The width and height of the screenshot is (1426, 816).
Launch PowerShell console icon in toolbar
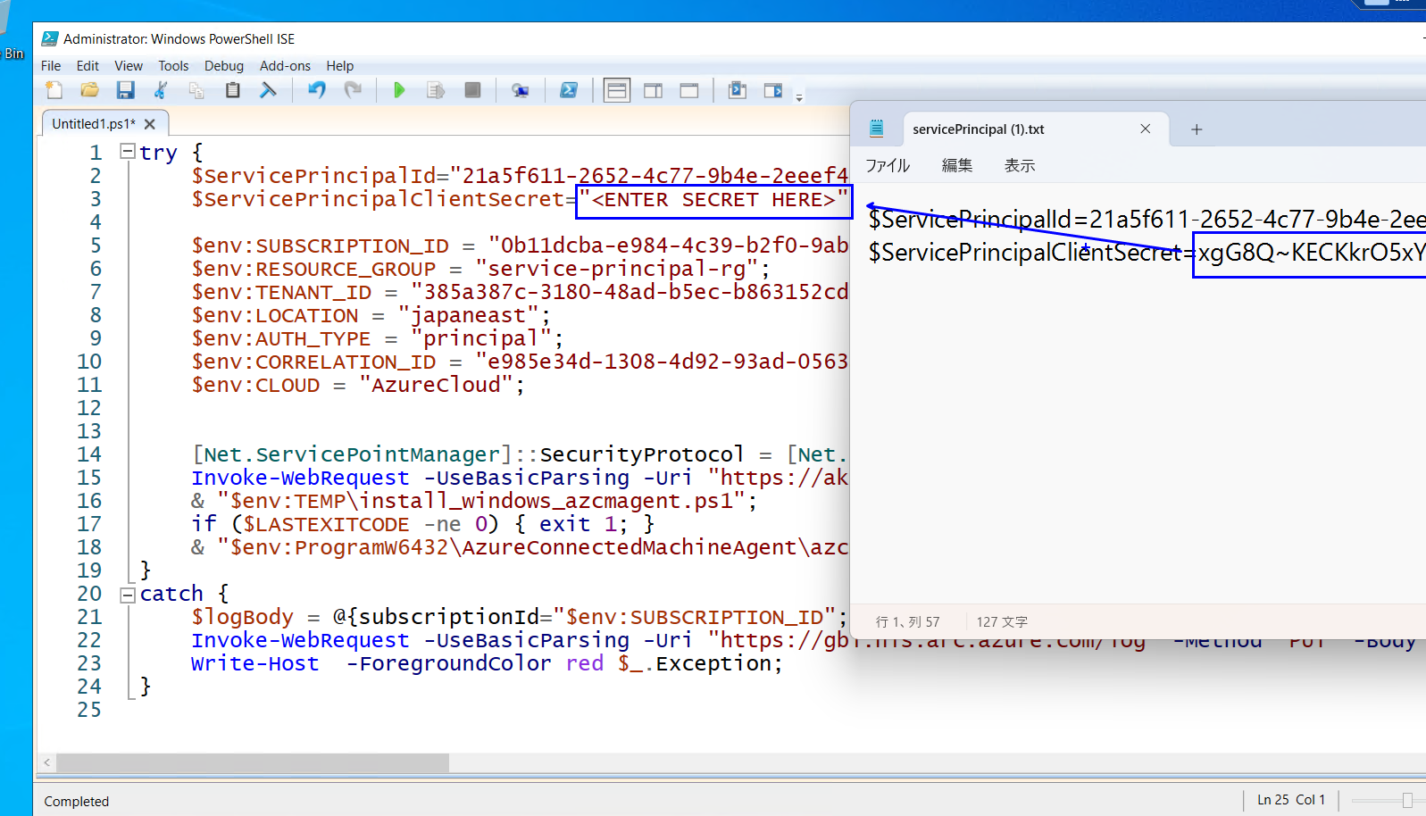[568, 90]
